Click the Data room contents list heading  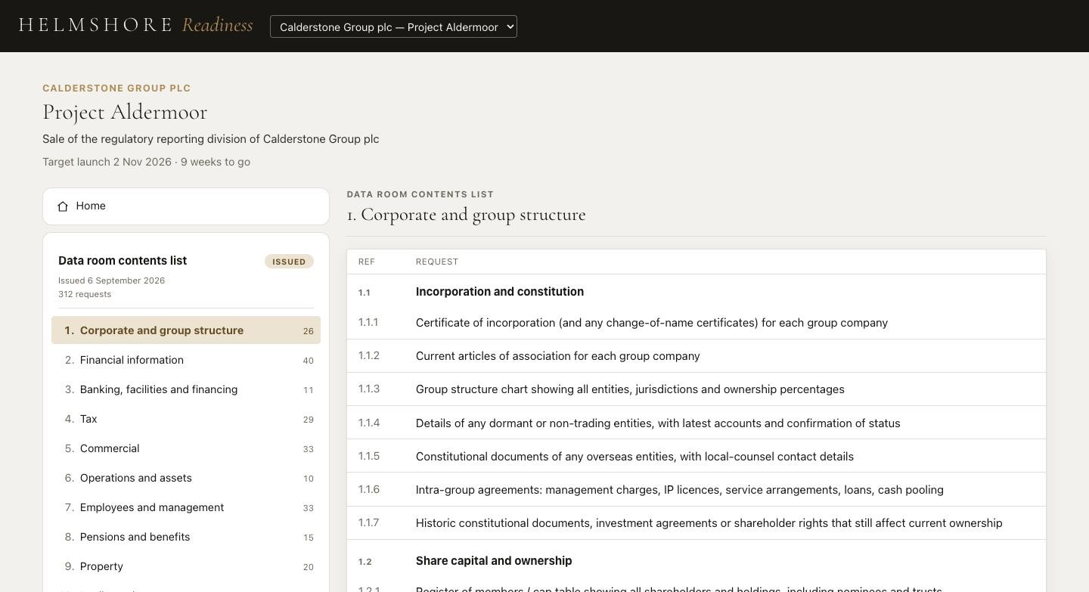click(x=123, y=261)
